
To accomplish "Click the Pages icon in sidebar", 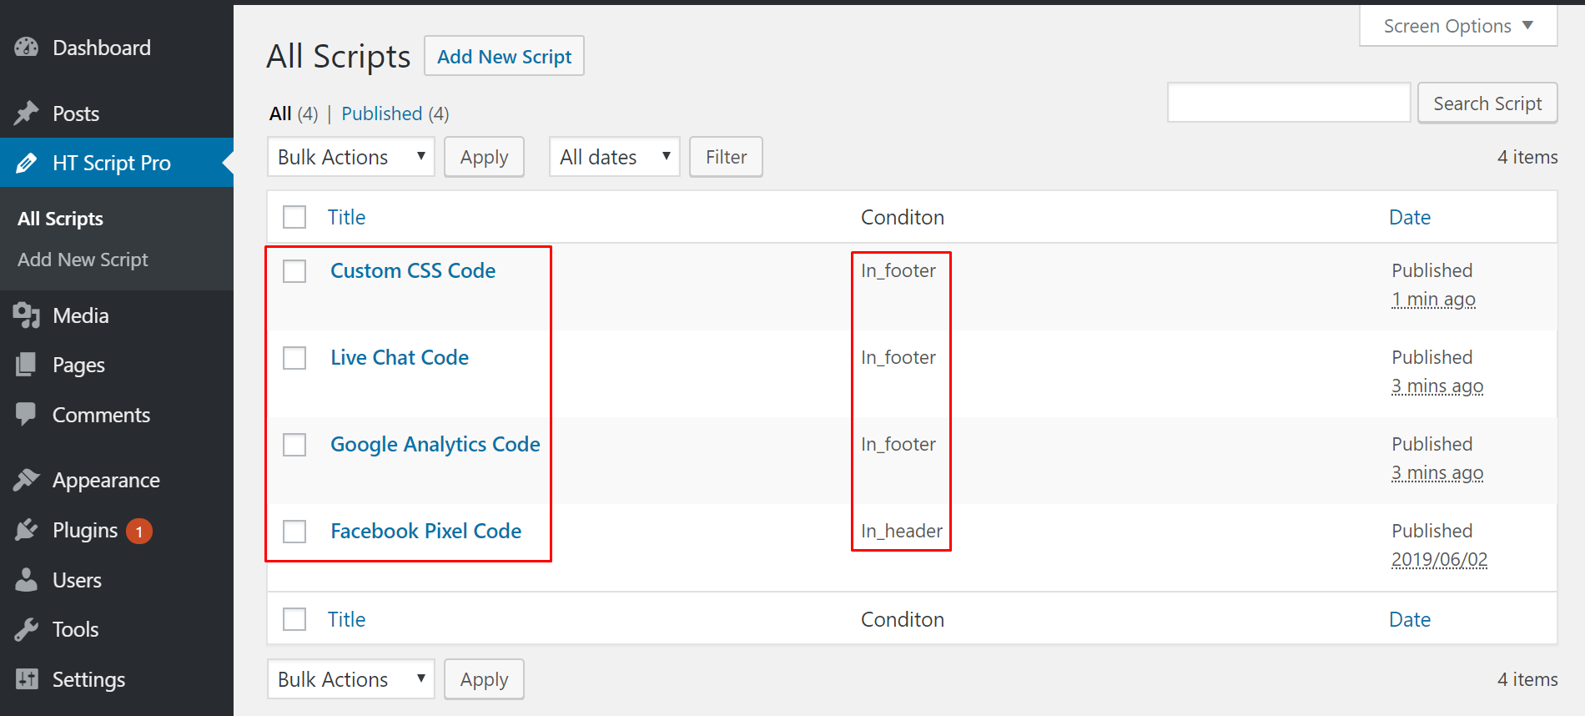I will point(27,364).
